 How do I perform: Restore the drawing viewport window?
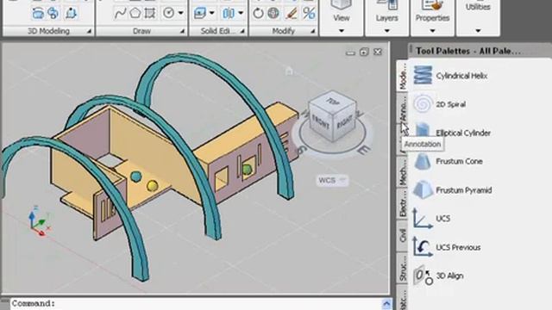pyautogui.click(x=364, y=52)
